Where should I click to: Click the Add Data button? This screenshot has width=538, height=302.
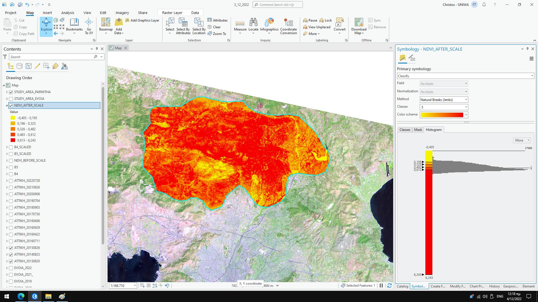tap(119, 26)
